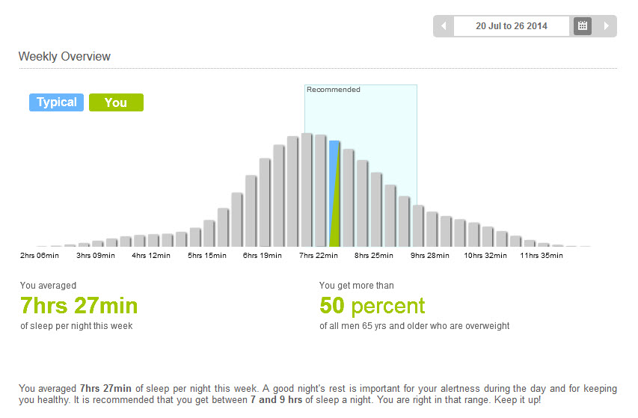This screenshot has width=638, height=418.
Task: Advance to next week with right arrow
Action: (606, 26)
